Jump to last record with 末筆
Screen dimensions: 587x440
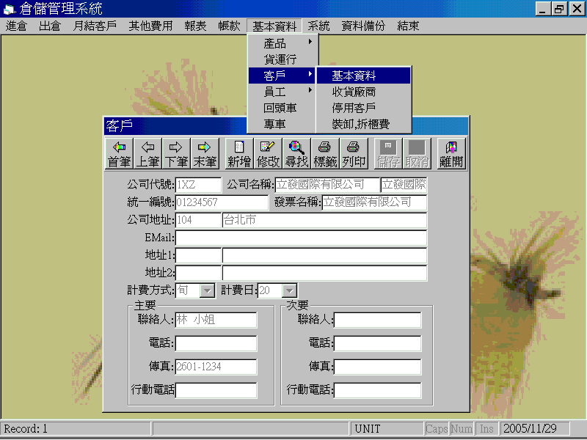tap(205, 154)
